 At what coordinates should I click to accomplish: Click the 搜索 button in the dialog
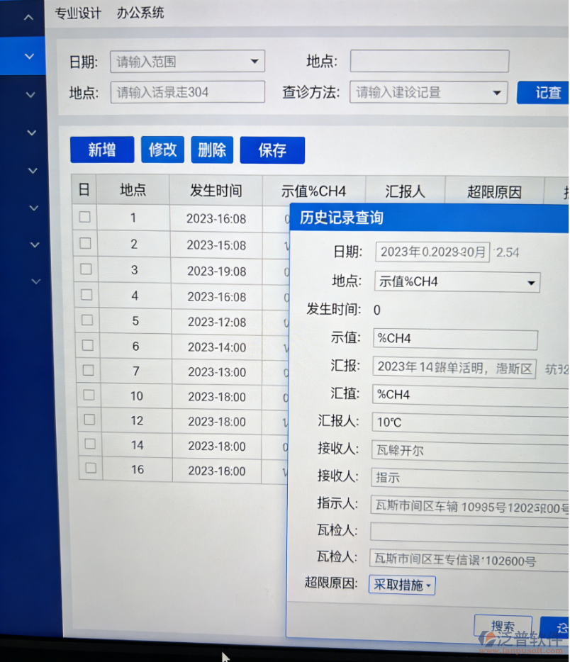click(503, 627)
